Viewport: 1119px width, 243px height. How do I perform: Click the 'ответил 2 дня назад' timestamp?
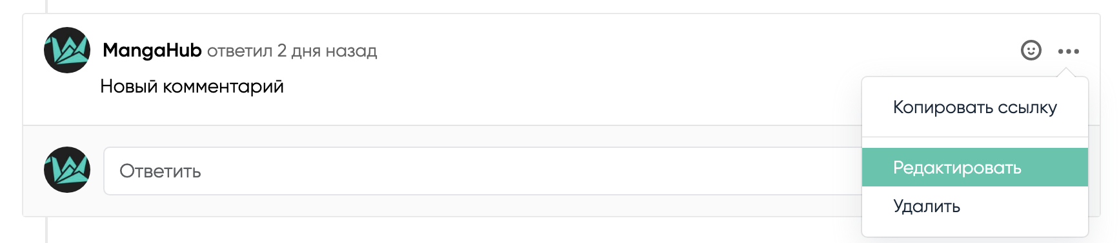tap(292, 51)
